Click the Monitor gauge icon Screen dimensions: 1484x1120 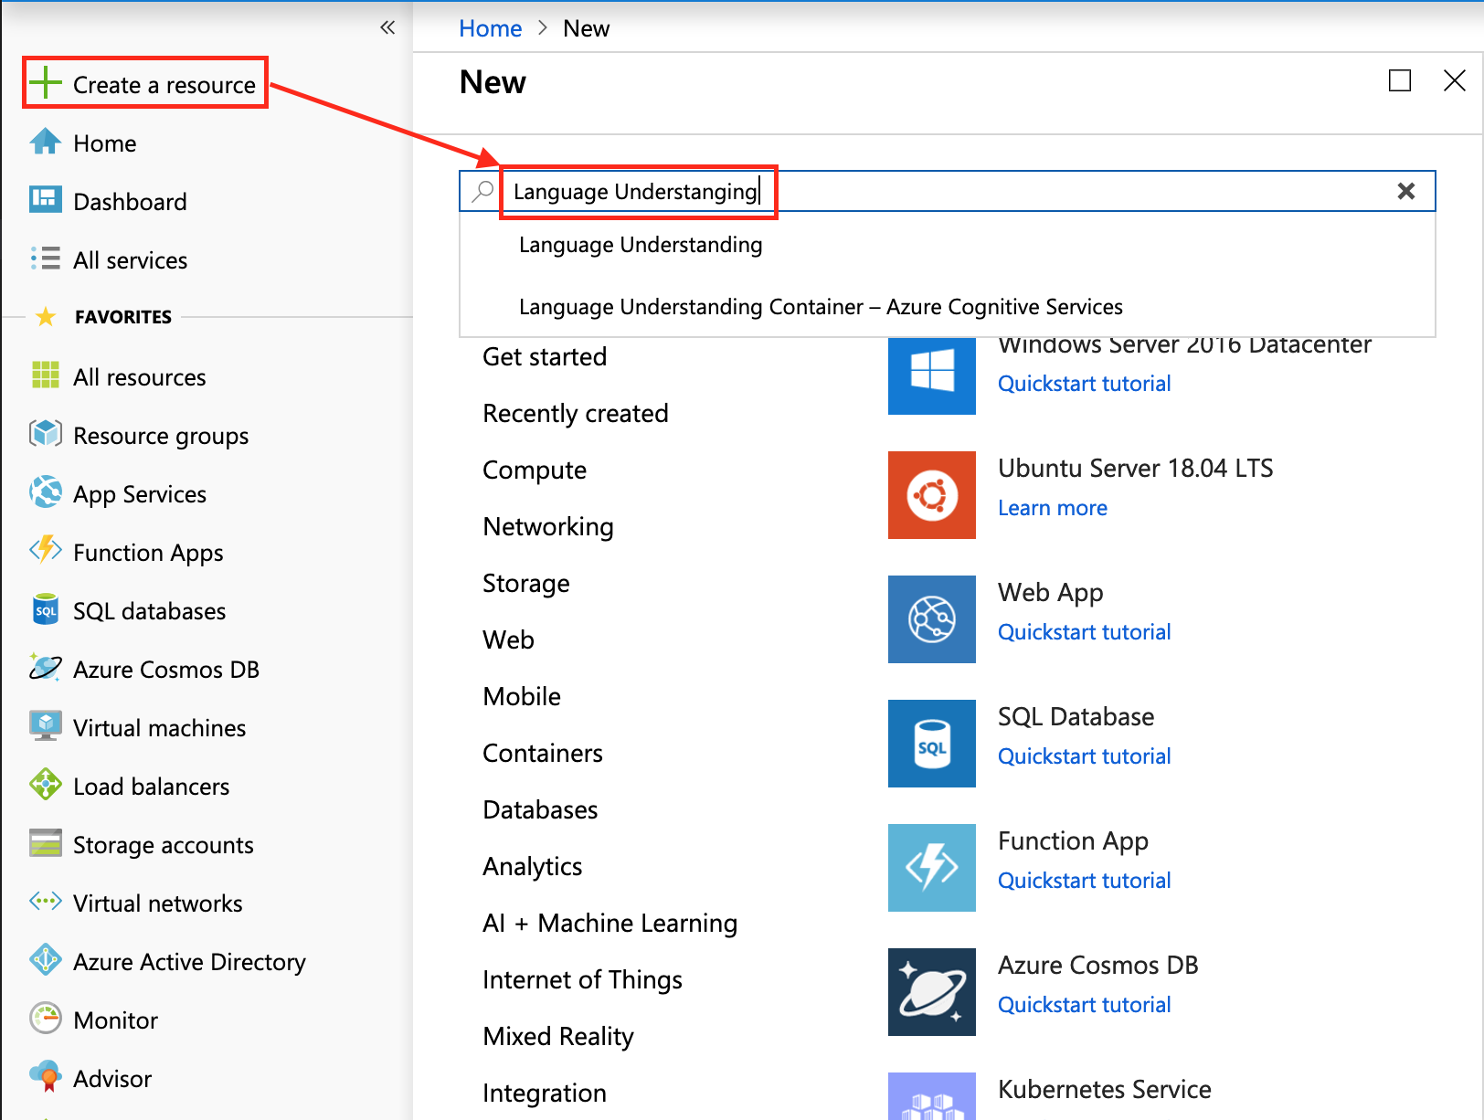pyautogui.click(x=45, y=1019)
